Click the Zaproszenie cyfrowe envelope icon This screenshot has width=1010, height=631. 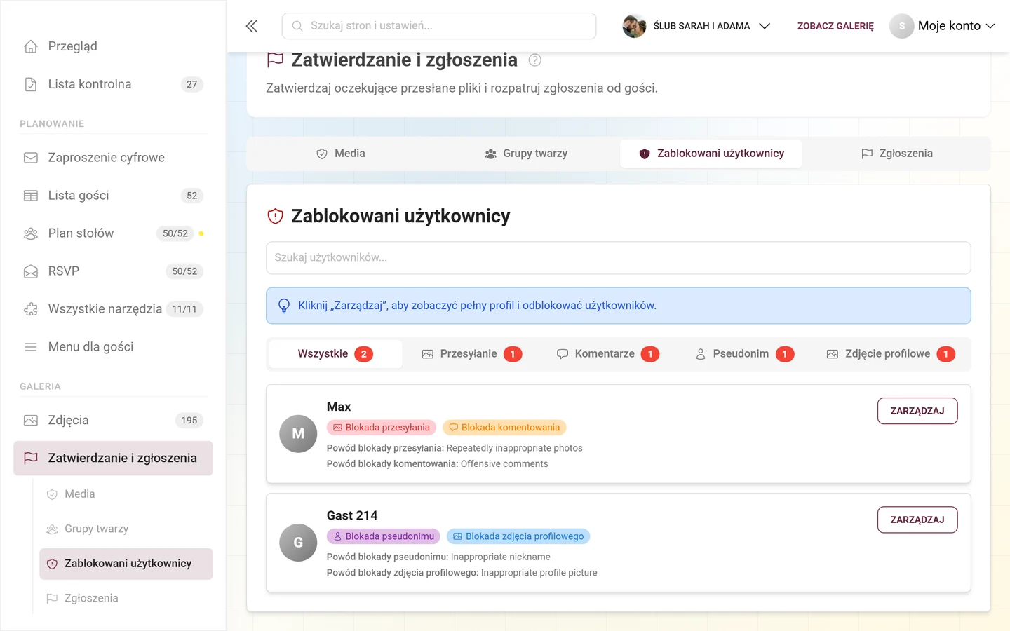[31, 158]
